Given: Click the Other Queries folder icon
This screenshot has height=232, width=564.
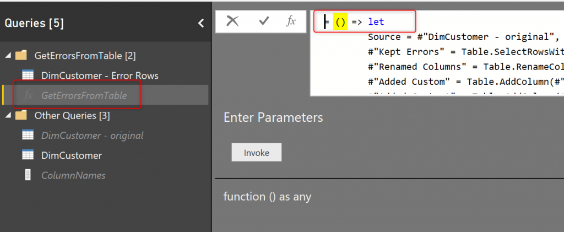Looking at the screenshot, I should 21,116.
